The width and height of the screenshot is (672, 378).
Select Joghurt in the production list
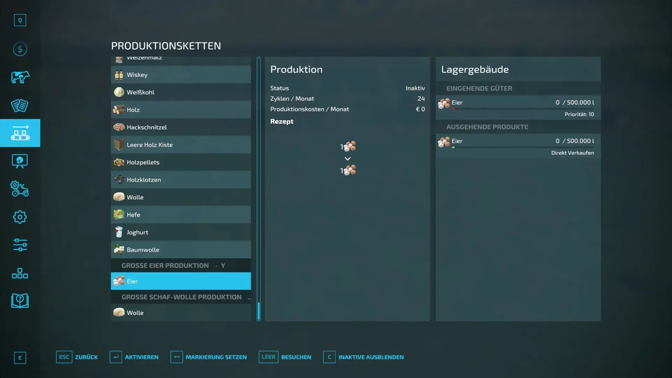(x=181, y=232)
